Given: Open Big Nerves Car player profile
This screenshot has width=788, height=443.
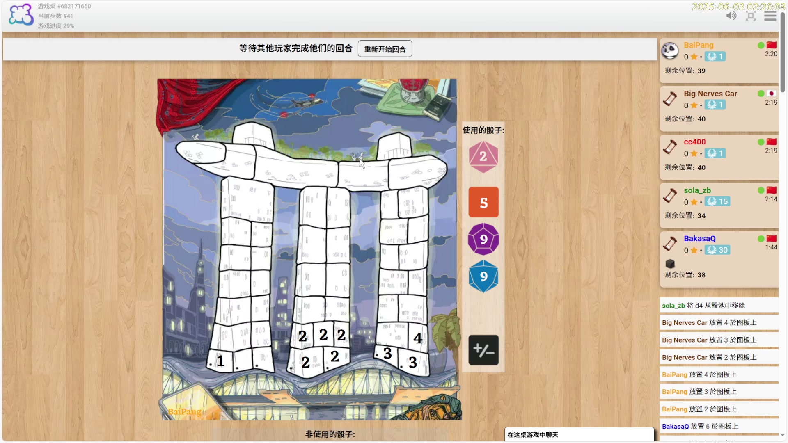Looking at the screenshot, I should pyautogui.click(x=710, y=94).
